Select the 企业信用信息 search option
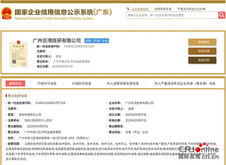The image size is (226, 165). coord(140,9)
